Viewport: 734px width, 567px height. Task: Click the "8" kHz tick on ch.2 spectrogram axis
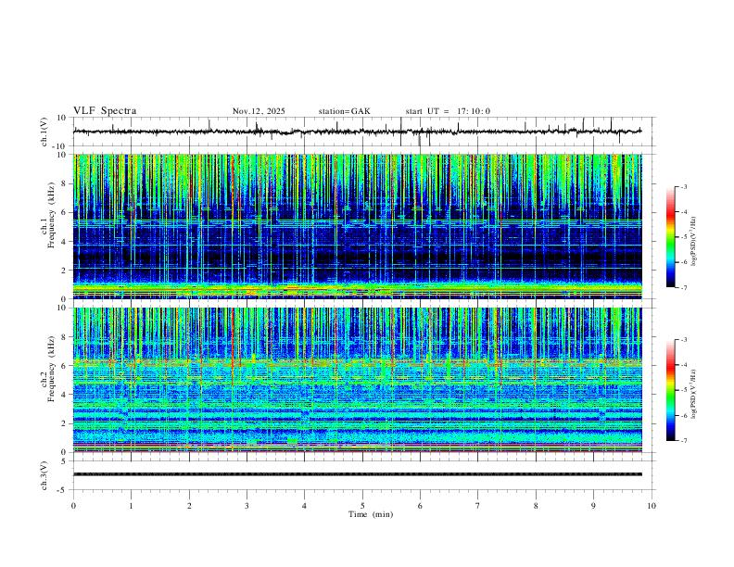click(64, 337)
